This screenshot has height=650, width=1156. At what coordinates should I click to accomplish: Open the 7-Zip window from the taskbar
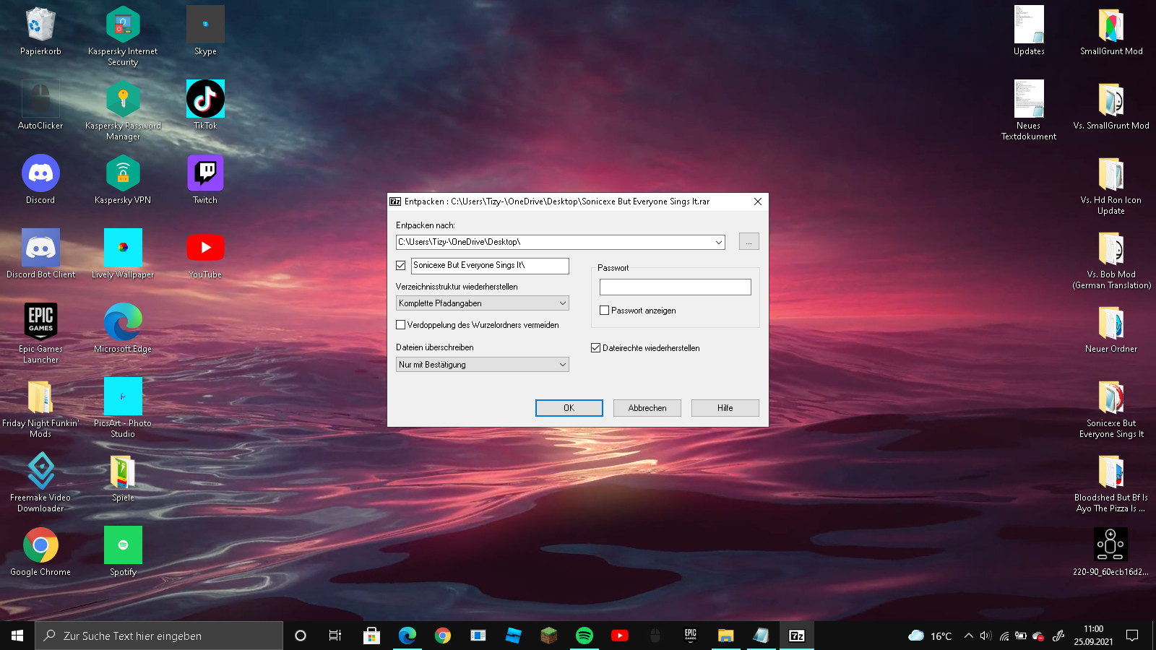(797, 636)
